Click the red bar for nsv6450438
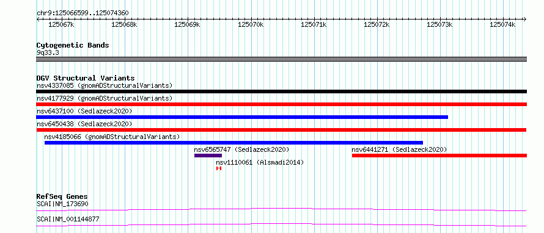 (x=281, y=130)
